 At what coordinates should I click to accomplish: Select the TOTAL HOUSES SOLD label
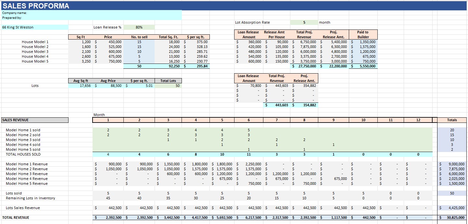23,154
